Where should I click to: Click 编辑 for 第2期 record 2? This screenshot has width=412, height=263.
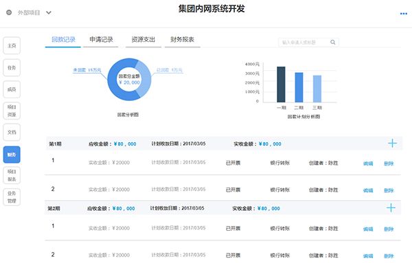(368, 255)
